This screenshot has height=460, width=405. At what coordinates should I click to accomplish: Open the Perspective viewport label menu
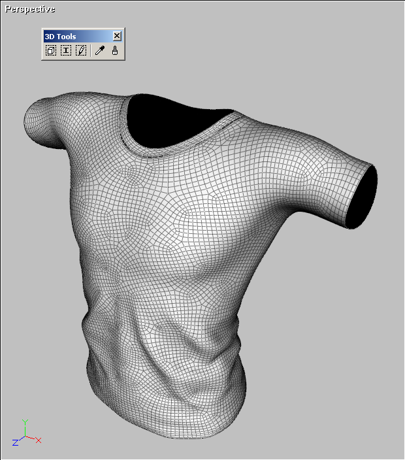point(30,9)
